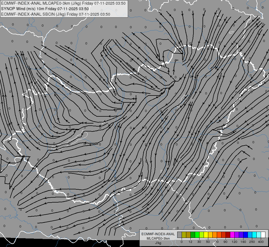Viewport: 269px width, 247px height.
Task: Click the cyan legend swatch
Action: [x=255, y=235]
